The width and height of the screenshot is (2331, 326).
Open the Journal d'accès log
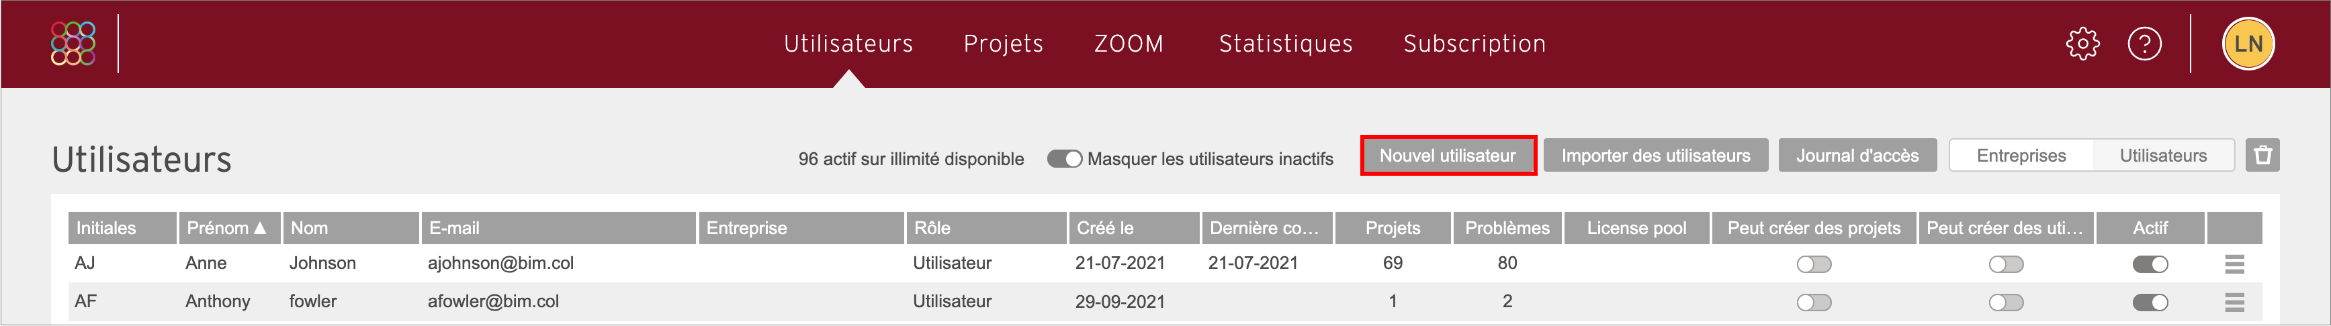tap(1857, 156)
